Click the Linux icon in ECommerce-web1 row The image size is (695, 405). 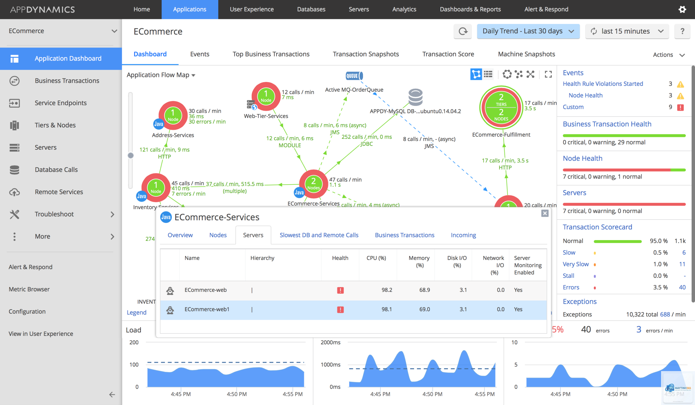170,310
